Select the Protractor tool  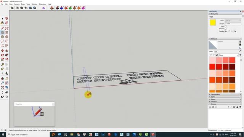tap(2, 69)
